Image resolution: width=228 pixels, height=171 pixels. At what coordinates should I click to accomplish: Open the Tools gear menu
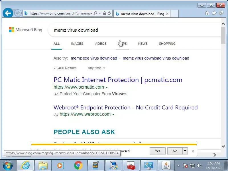click(x=221, y=13)
